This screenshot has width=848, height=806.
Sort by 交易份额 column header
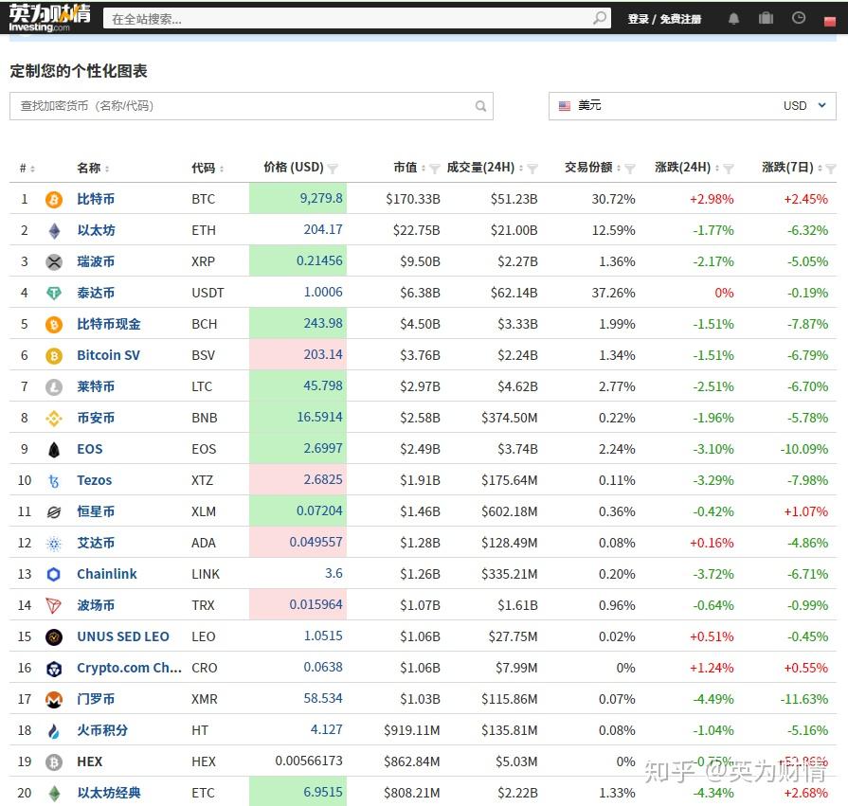pos(592,168)
